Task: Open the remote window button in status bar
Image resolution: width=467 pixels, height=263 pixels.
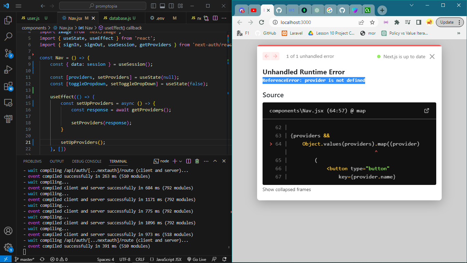Action: pos(6,259)
